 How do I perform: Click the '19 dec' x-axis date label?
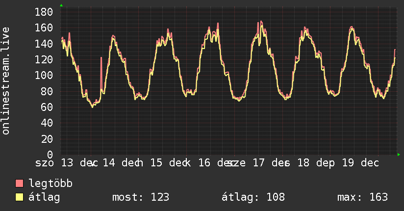tap(361, 163)
